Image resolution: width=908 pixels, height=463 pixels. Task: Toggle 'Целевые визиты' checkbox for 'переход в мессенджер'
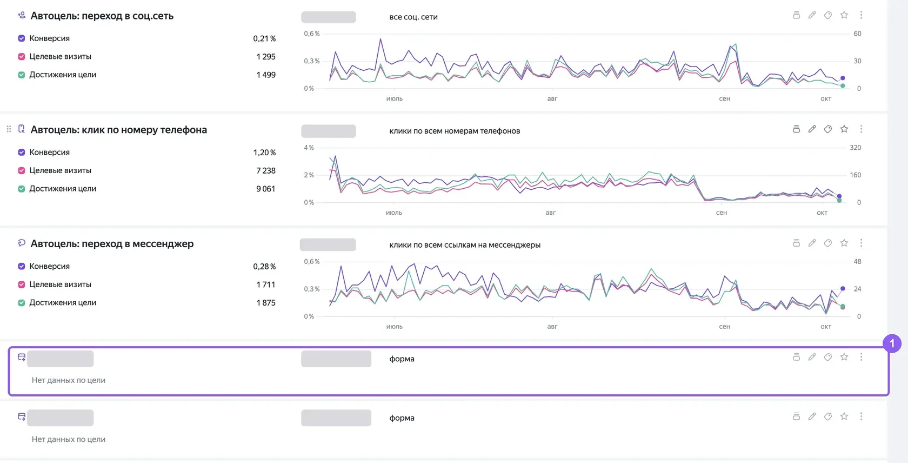[x=22, y=285]
